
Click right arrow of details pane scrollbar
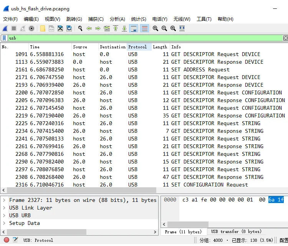[x=155, y=232]
